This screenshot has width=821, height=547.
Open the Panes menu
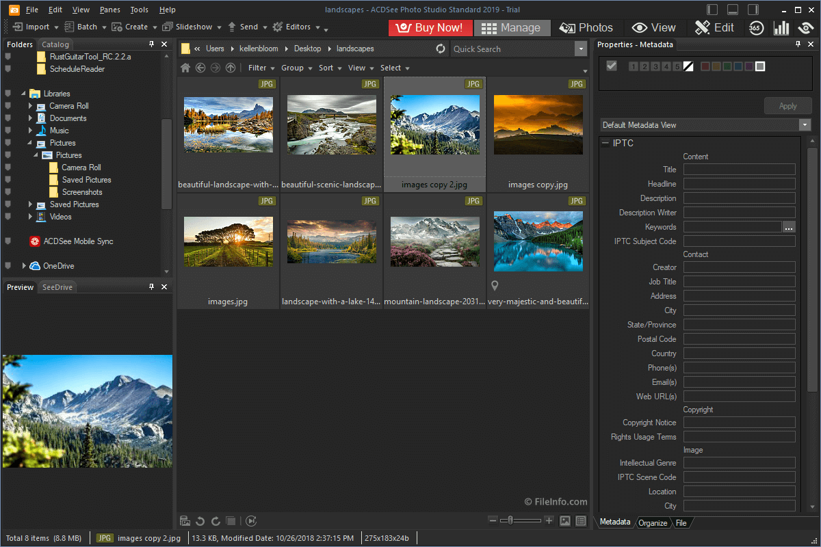point(109,10)
